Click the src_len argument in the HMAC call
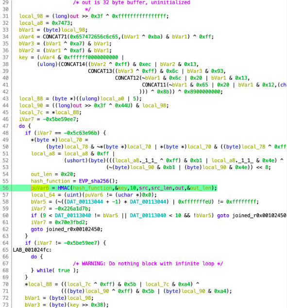Viewport: 287px width, 308px height. click(x=161, y=188)
